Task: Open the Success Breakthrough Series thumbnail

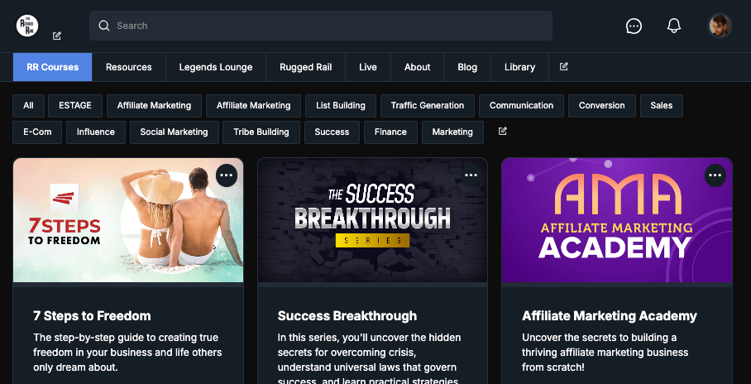Action: 373,220
